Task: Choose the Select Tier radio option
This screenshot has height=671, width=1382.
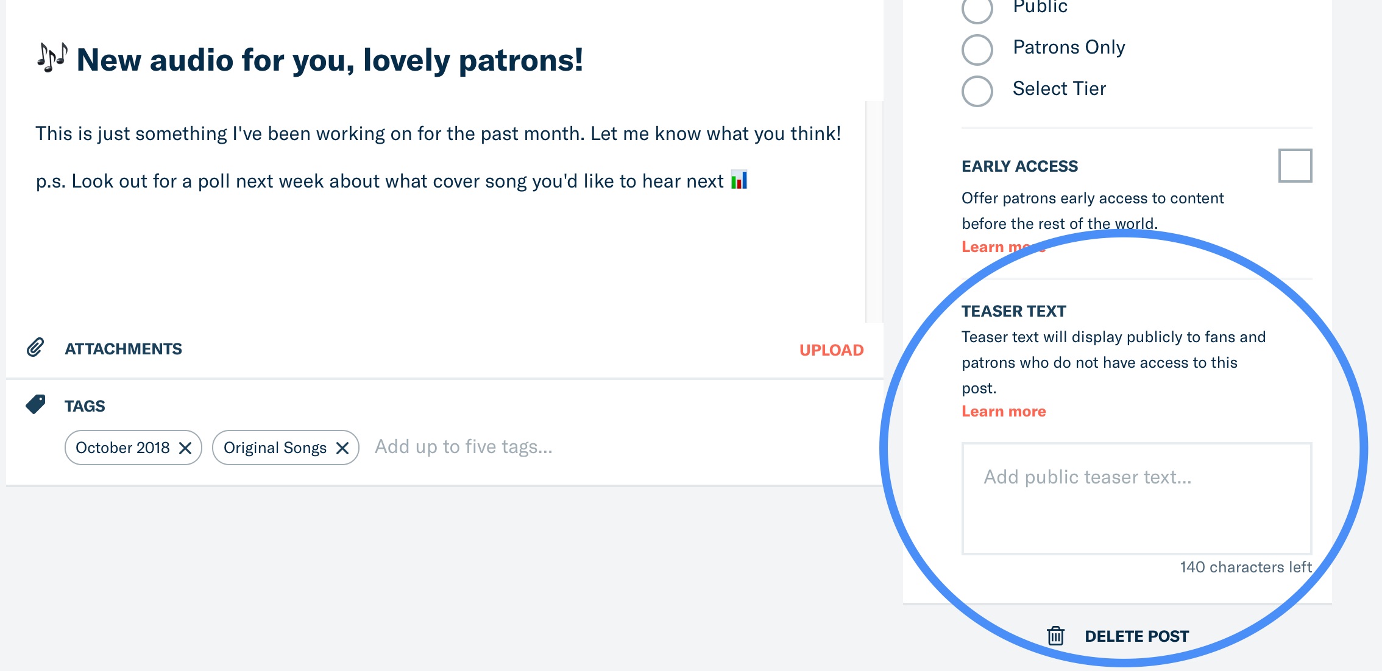Action: point(977,91)
